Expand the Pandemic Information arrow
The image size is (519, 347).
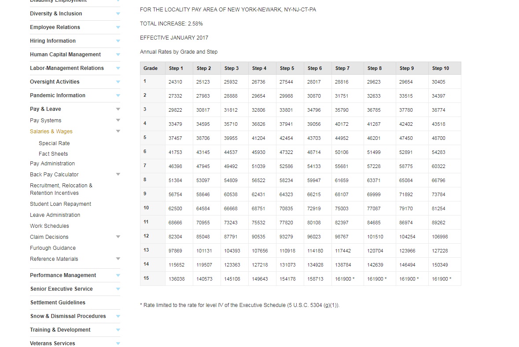pos(118,95)
